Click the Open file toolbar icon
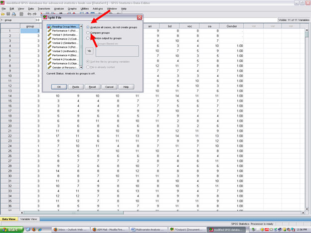Screen dimensions: 311x233 (4, 14)
